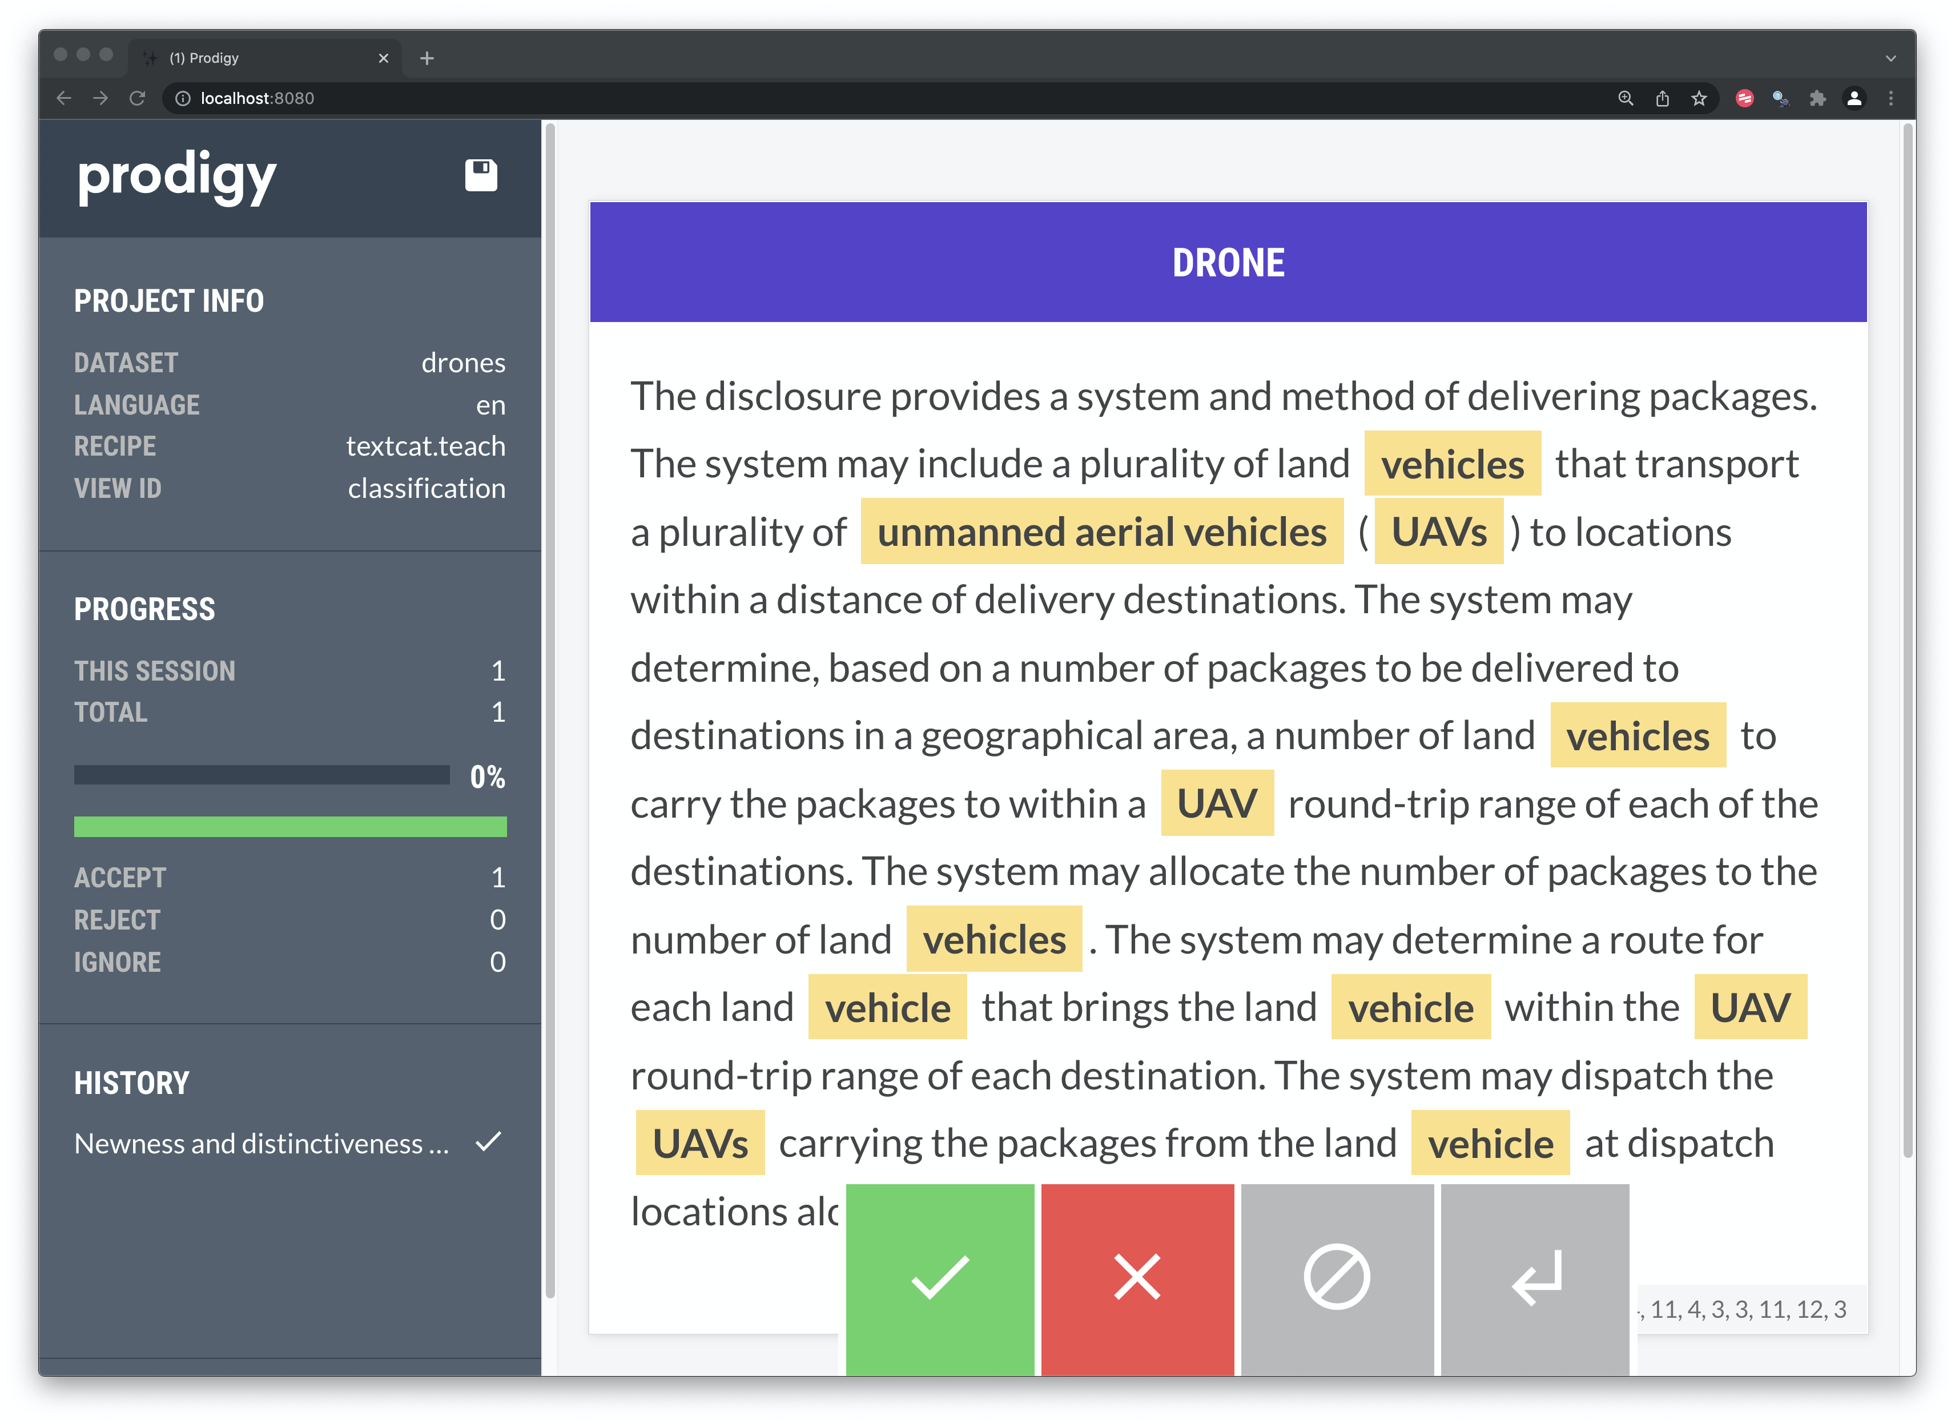Reject the example with the red X button
1955x1424 pixels.
click(1137, 1279)
